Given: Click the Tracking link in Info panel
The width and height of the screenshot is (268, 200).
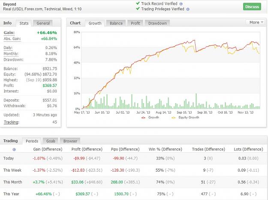Looking at the screenshot, I should tap(11, 122).
